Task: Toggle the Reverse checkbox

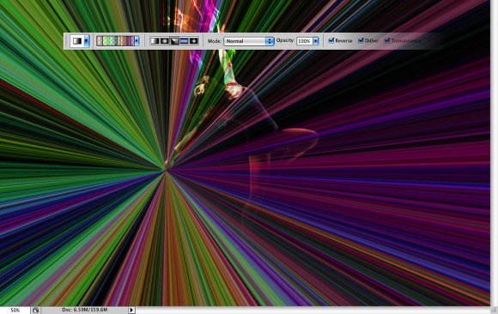Action: 331,40
